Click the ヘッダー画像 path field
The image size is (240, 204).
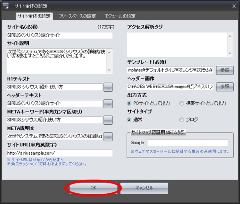pos(170,87)
